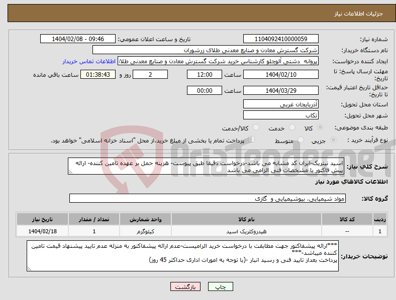This screenshot has width=396, height=300.
Task: Click the delivery province field آذربایجان غربی
Action: click(x=280, y=104)
